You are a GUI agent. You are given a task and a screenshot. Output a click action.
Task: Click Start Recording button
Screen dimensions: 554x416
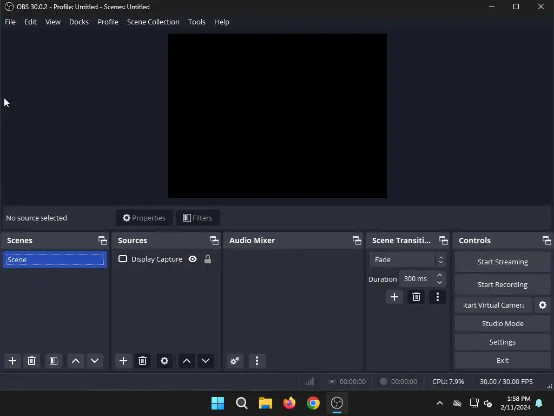tap(503, 284)
